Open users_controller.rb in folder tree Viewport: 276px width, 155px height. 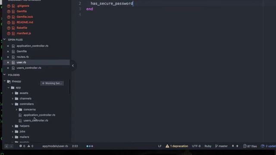(x=36, y=121)
